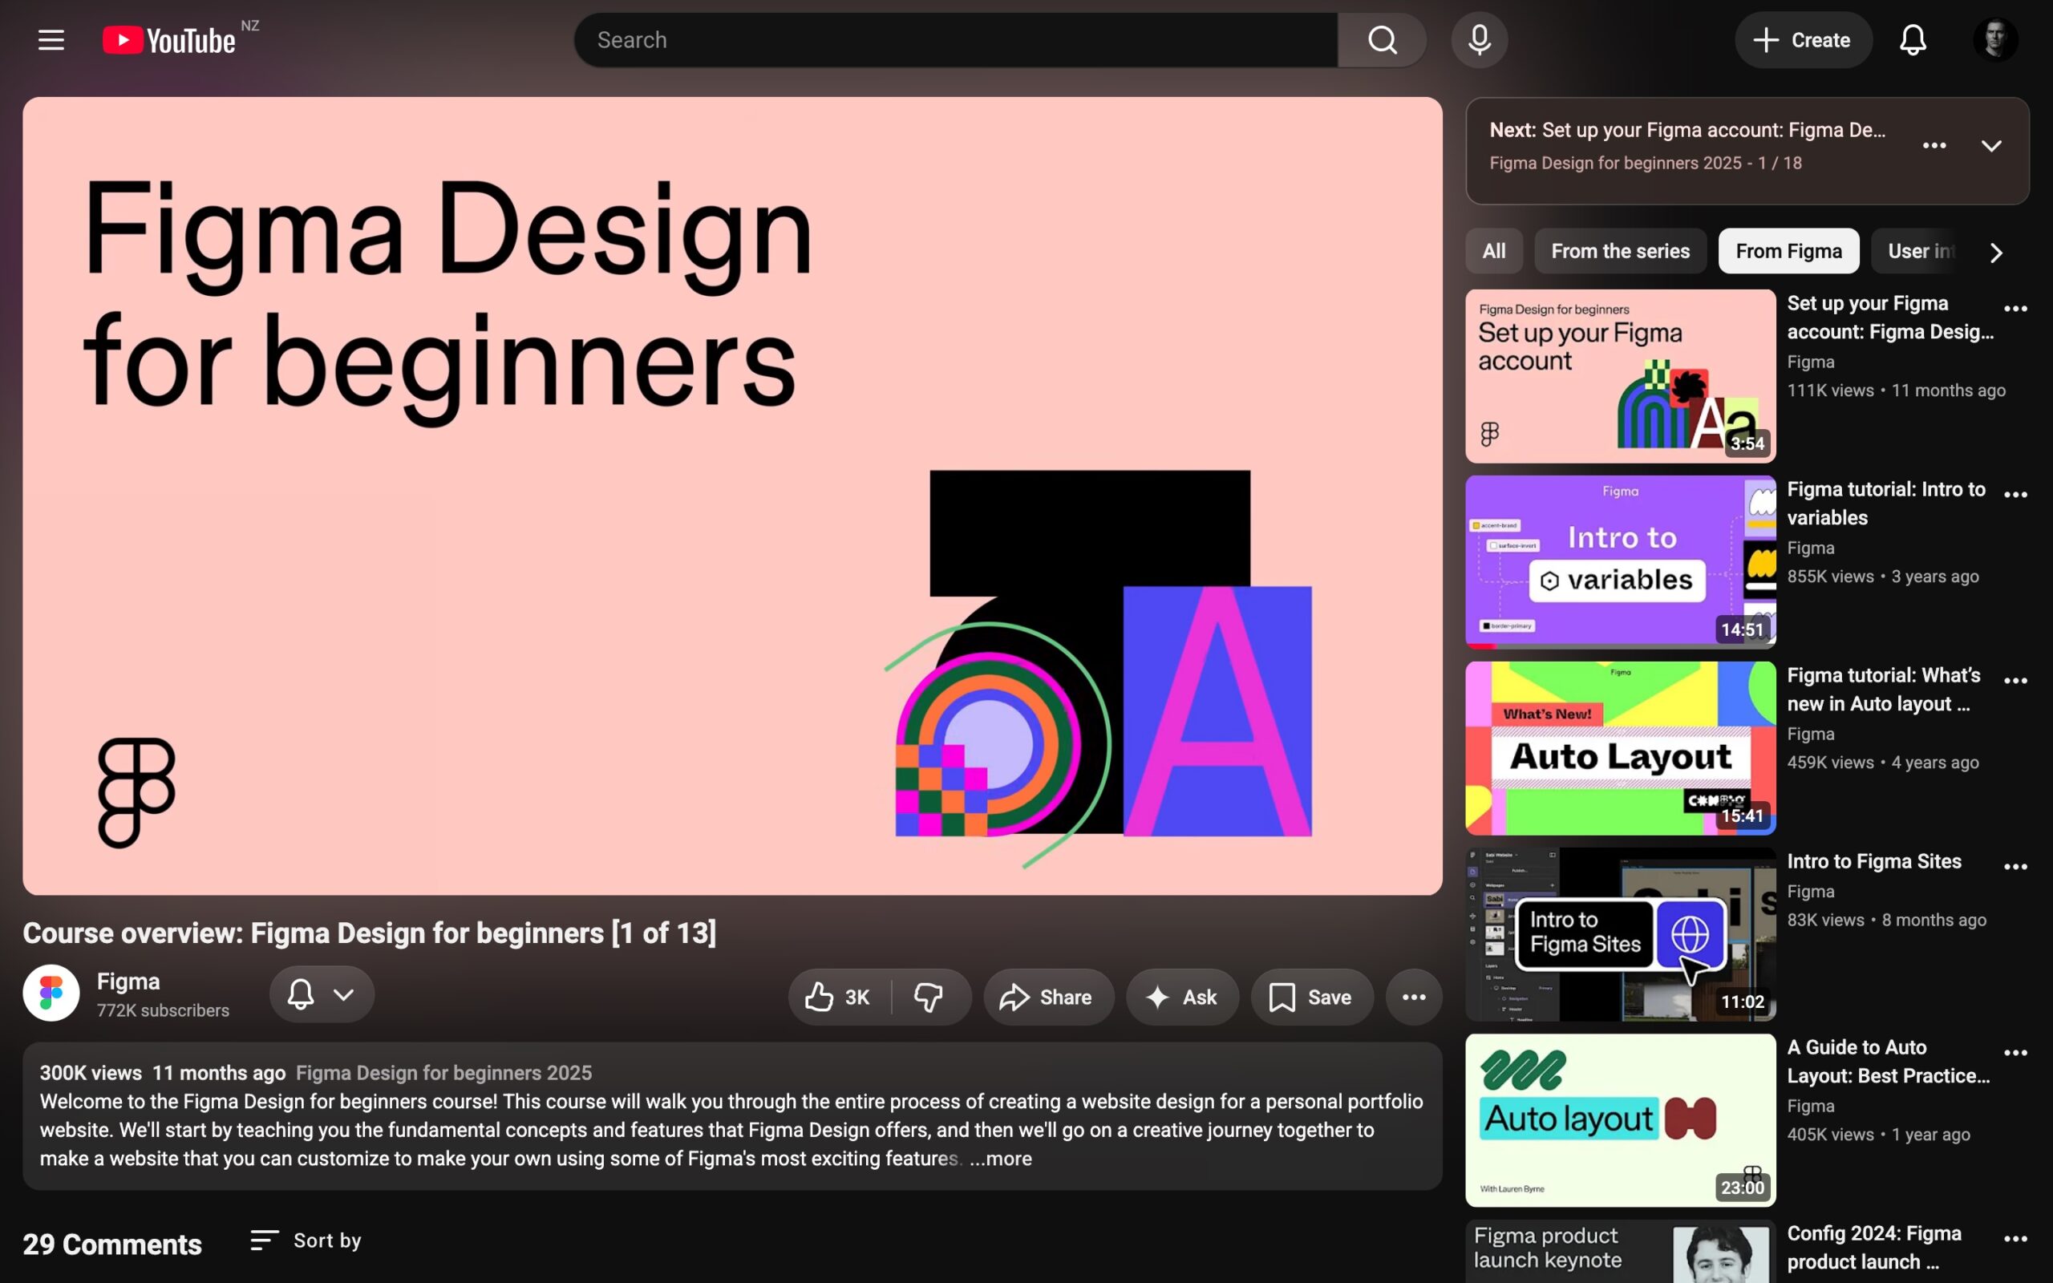
Task: Open the hamburger guide menu
Action: tap(51, 40)
